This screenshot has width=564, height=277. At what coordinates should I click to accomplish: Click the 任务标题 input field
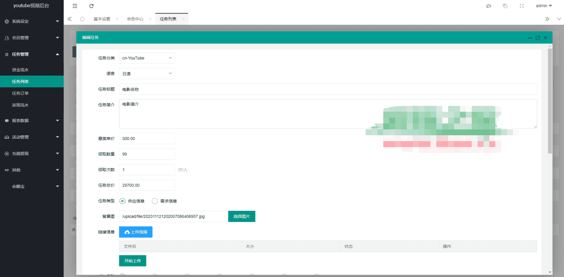pyautogui.click(x=328, y=89)
